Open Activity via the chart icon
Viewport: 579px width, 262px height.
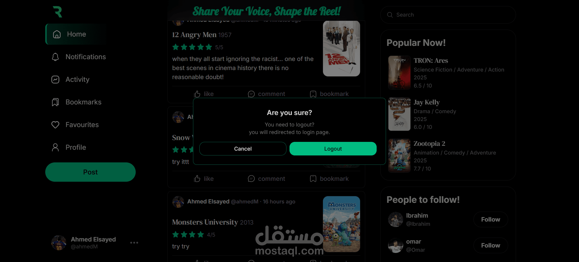(x=55, y=79)
